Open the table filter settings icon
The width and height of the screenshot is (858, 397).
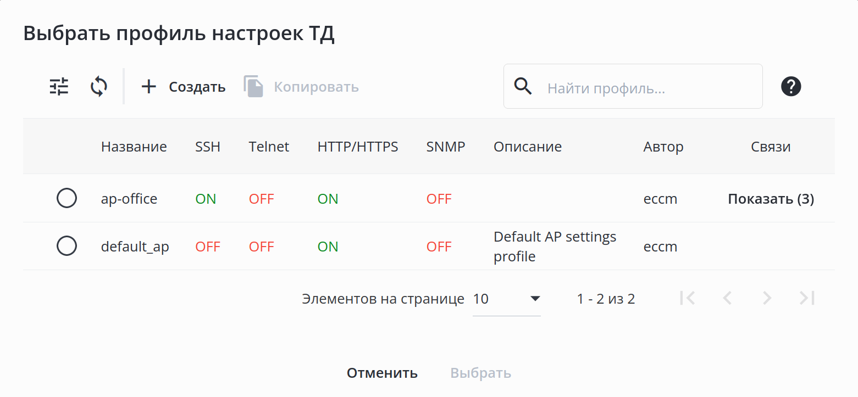tap(59, 87)
